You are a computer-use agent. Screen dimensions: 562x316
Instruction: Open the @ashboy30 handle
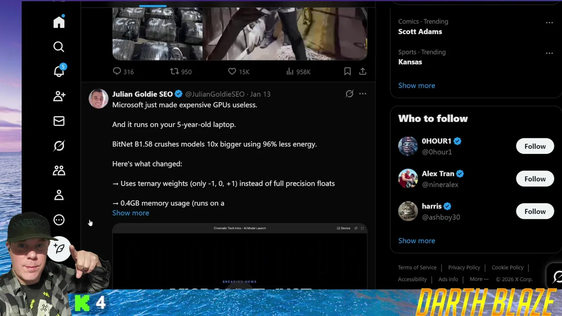441,217
